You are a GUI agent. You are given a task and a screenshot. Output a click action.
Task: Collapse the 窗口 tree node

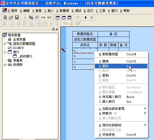pos(5,52)
